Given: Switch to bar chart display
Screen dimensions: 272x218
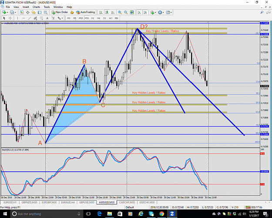Looking at the screenshot, I should 101,12.
